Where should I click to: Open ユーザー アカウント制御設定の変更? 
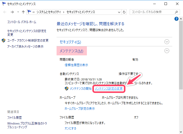(28, 41)
